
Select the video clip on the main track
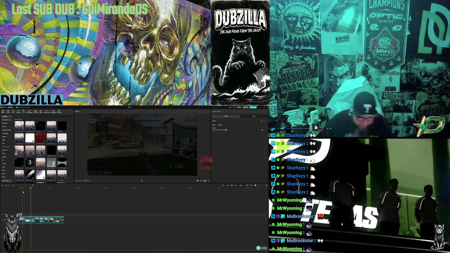pyautogui.click(x=41, y=220)
